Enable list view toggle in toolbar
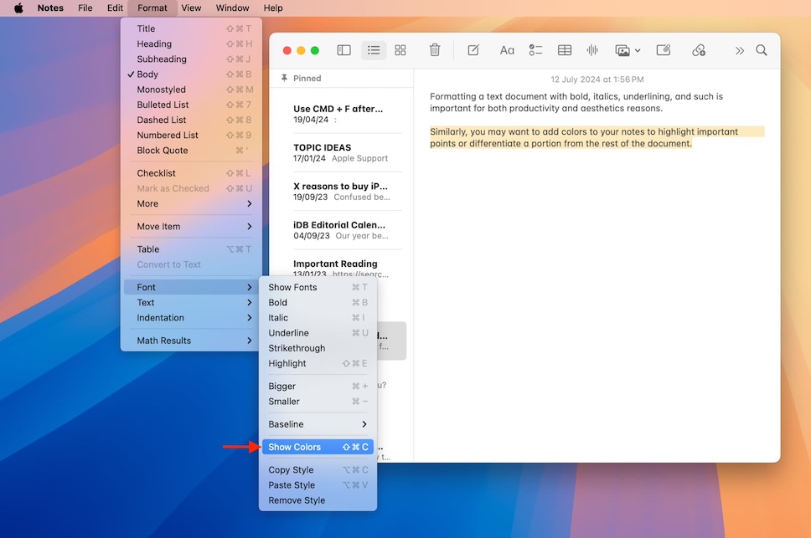The height and width of the screenshot is (538, 811). coord(374,50)
